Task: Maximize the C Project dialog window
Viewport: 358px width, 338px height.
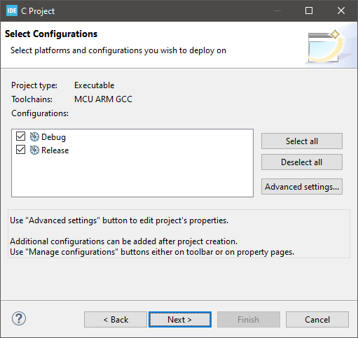Action: point(309,10)
